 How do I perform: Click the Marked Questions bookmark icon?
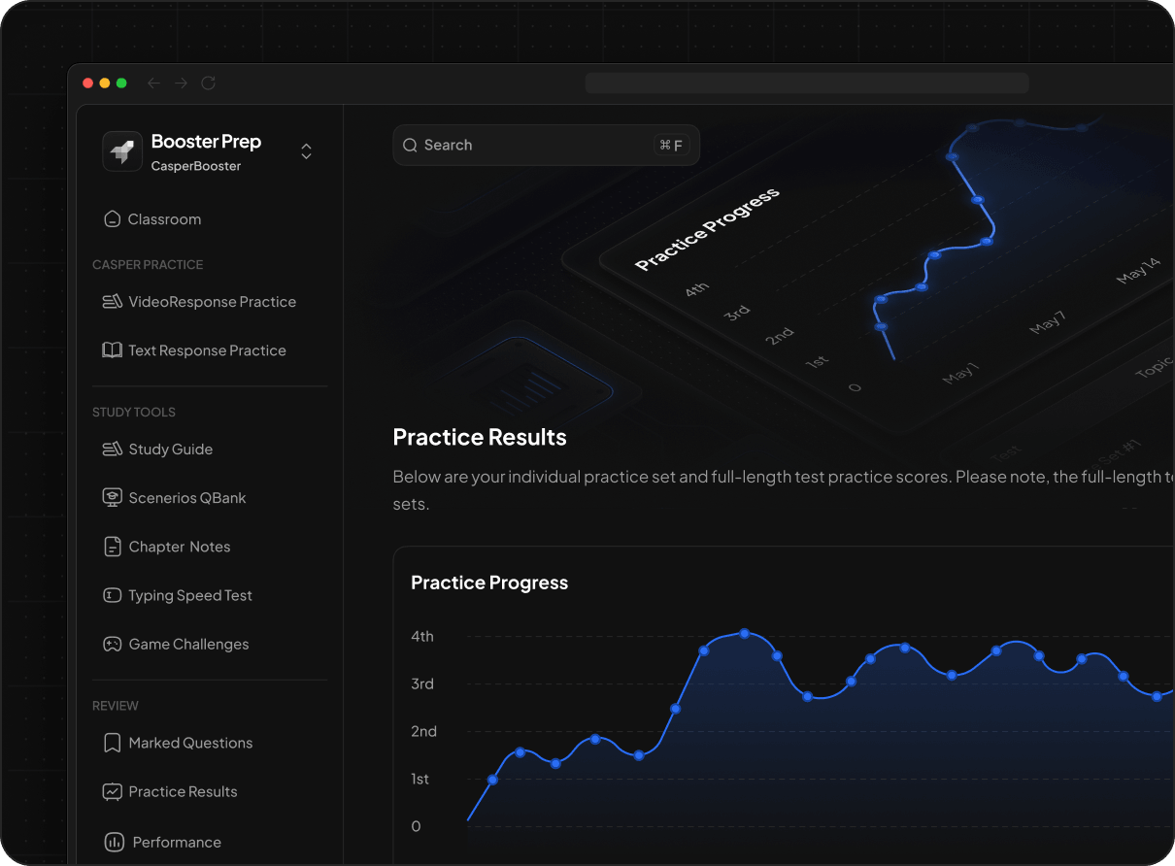pos(113,743)
